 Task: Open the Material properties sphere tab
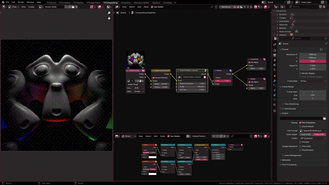[275, 105]
